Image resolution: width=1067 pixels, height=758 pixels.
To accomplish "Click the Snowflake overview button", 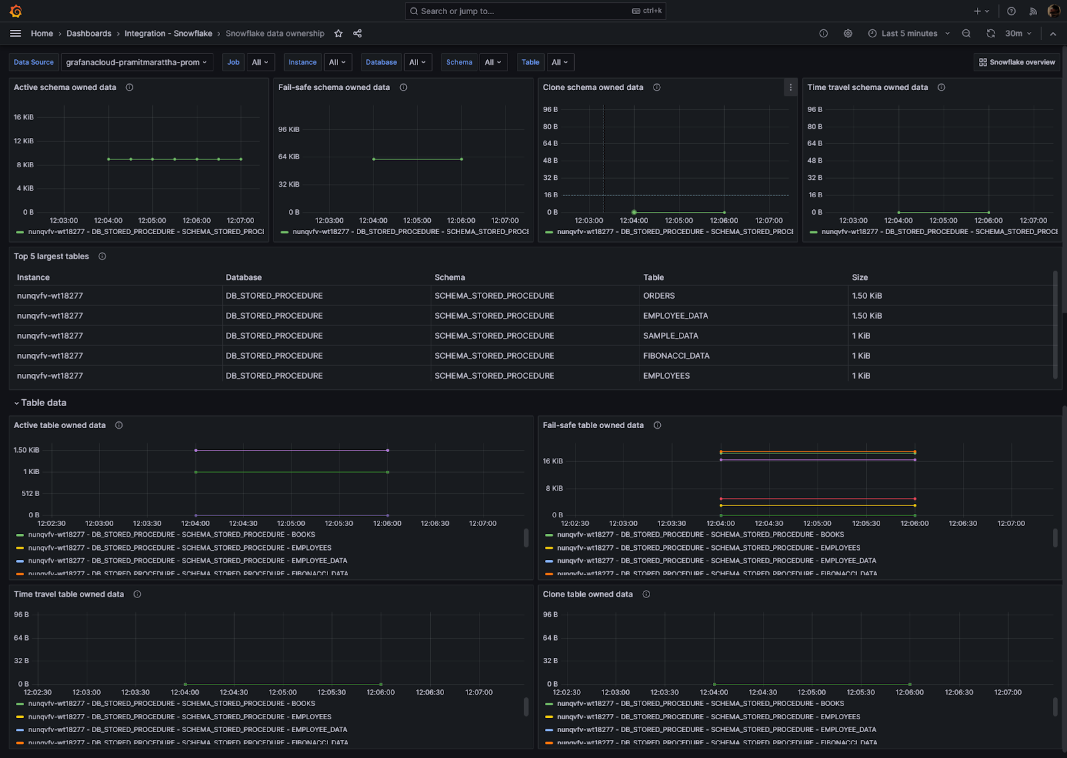I will pos(1016,62).
